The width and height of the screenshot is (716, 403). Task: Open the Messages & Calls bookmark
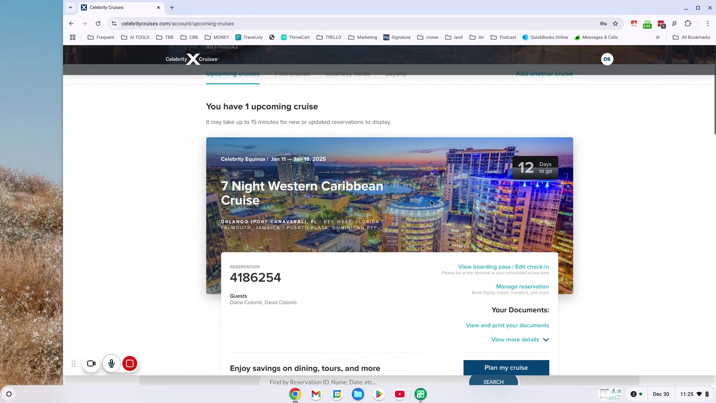click(x=596, y=37)
